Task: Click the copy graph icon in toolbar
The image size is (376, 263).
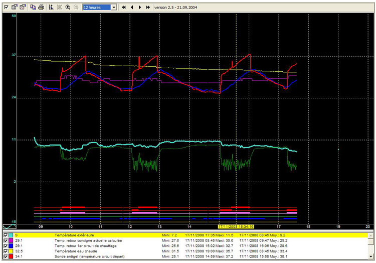Action: click(x=32, y=8)
